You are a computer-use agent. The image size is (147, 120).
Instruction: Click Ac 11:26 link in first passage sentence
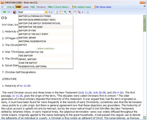point(17,96)
